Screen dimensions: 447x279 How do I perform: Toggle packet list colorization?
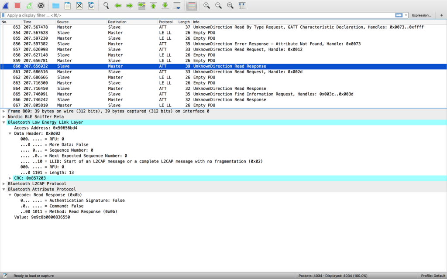pos(192,6)
